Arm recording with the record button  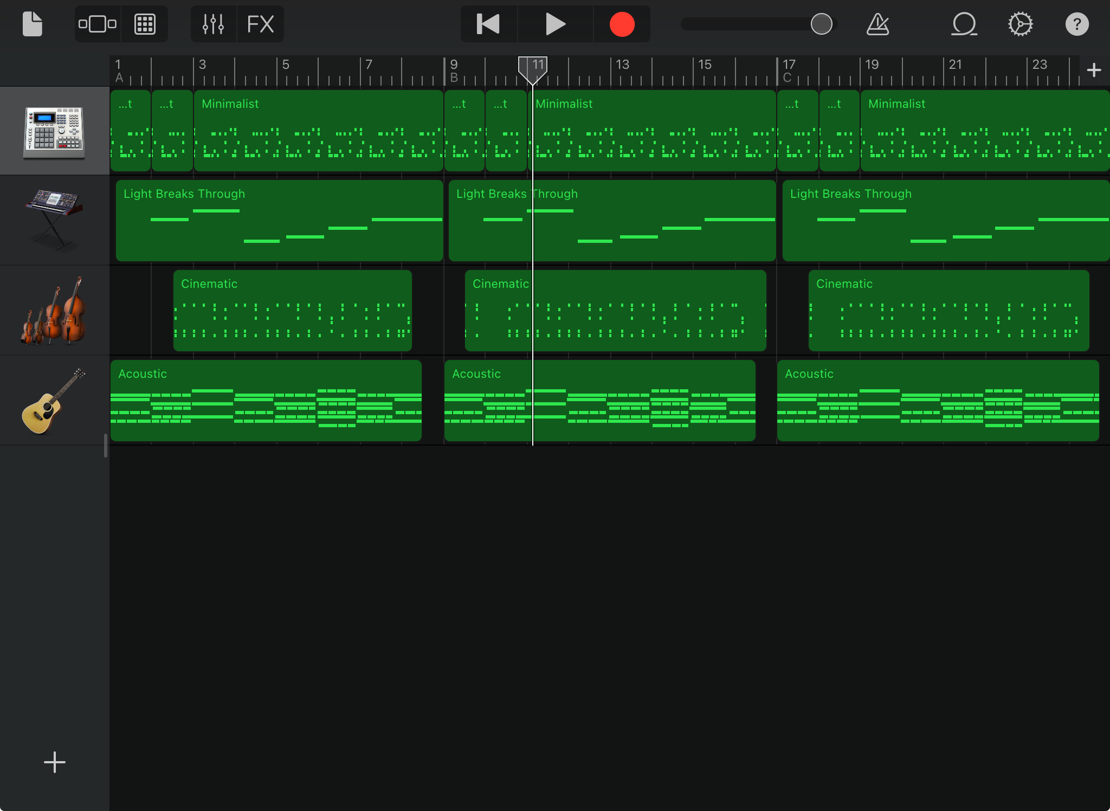point(621,23)
